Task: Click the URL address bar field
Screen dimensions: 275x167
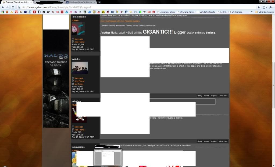Action: click(x=134, y=7)
